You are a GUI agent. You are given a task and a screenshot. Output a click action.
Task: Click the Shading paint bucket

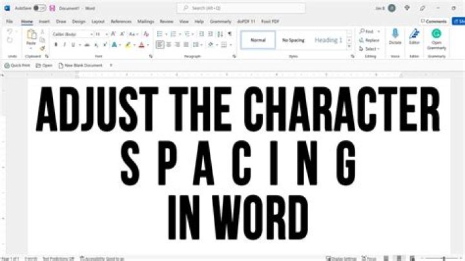(211, 45)
